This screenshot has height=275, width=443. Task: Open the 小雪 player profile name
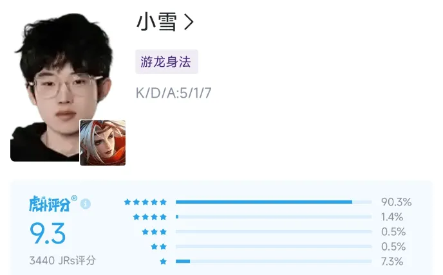click(x=157, y=22)
